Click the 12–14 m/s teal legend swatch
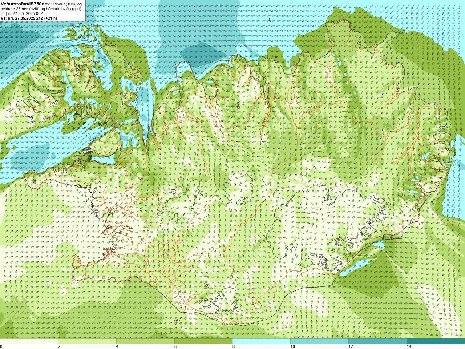465x349 pixels. click(x=378, y=341)
